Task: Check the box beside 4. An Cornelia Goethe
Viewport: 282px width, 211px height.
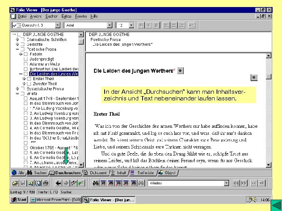Action: coord(25,128)
